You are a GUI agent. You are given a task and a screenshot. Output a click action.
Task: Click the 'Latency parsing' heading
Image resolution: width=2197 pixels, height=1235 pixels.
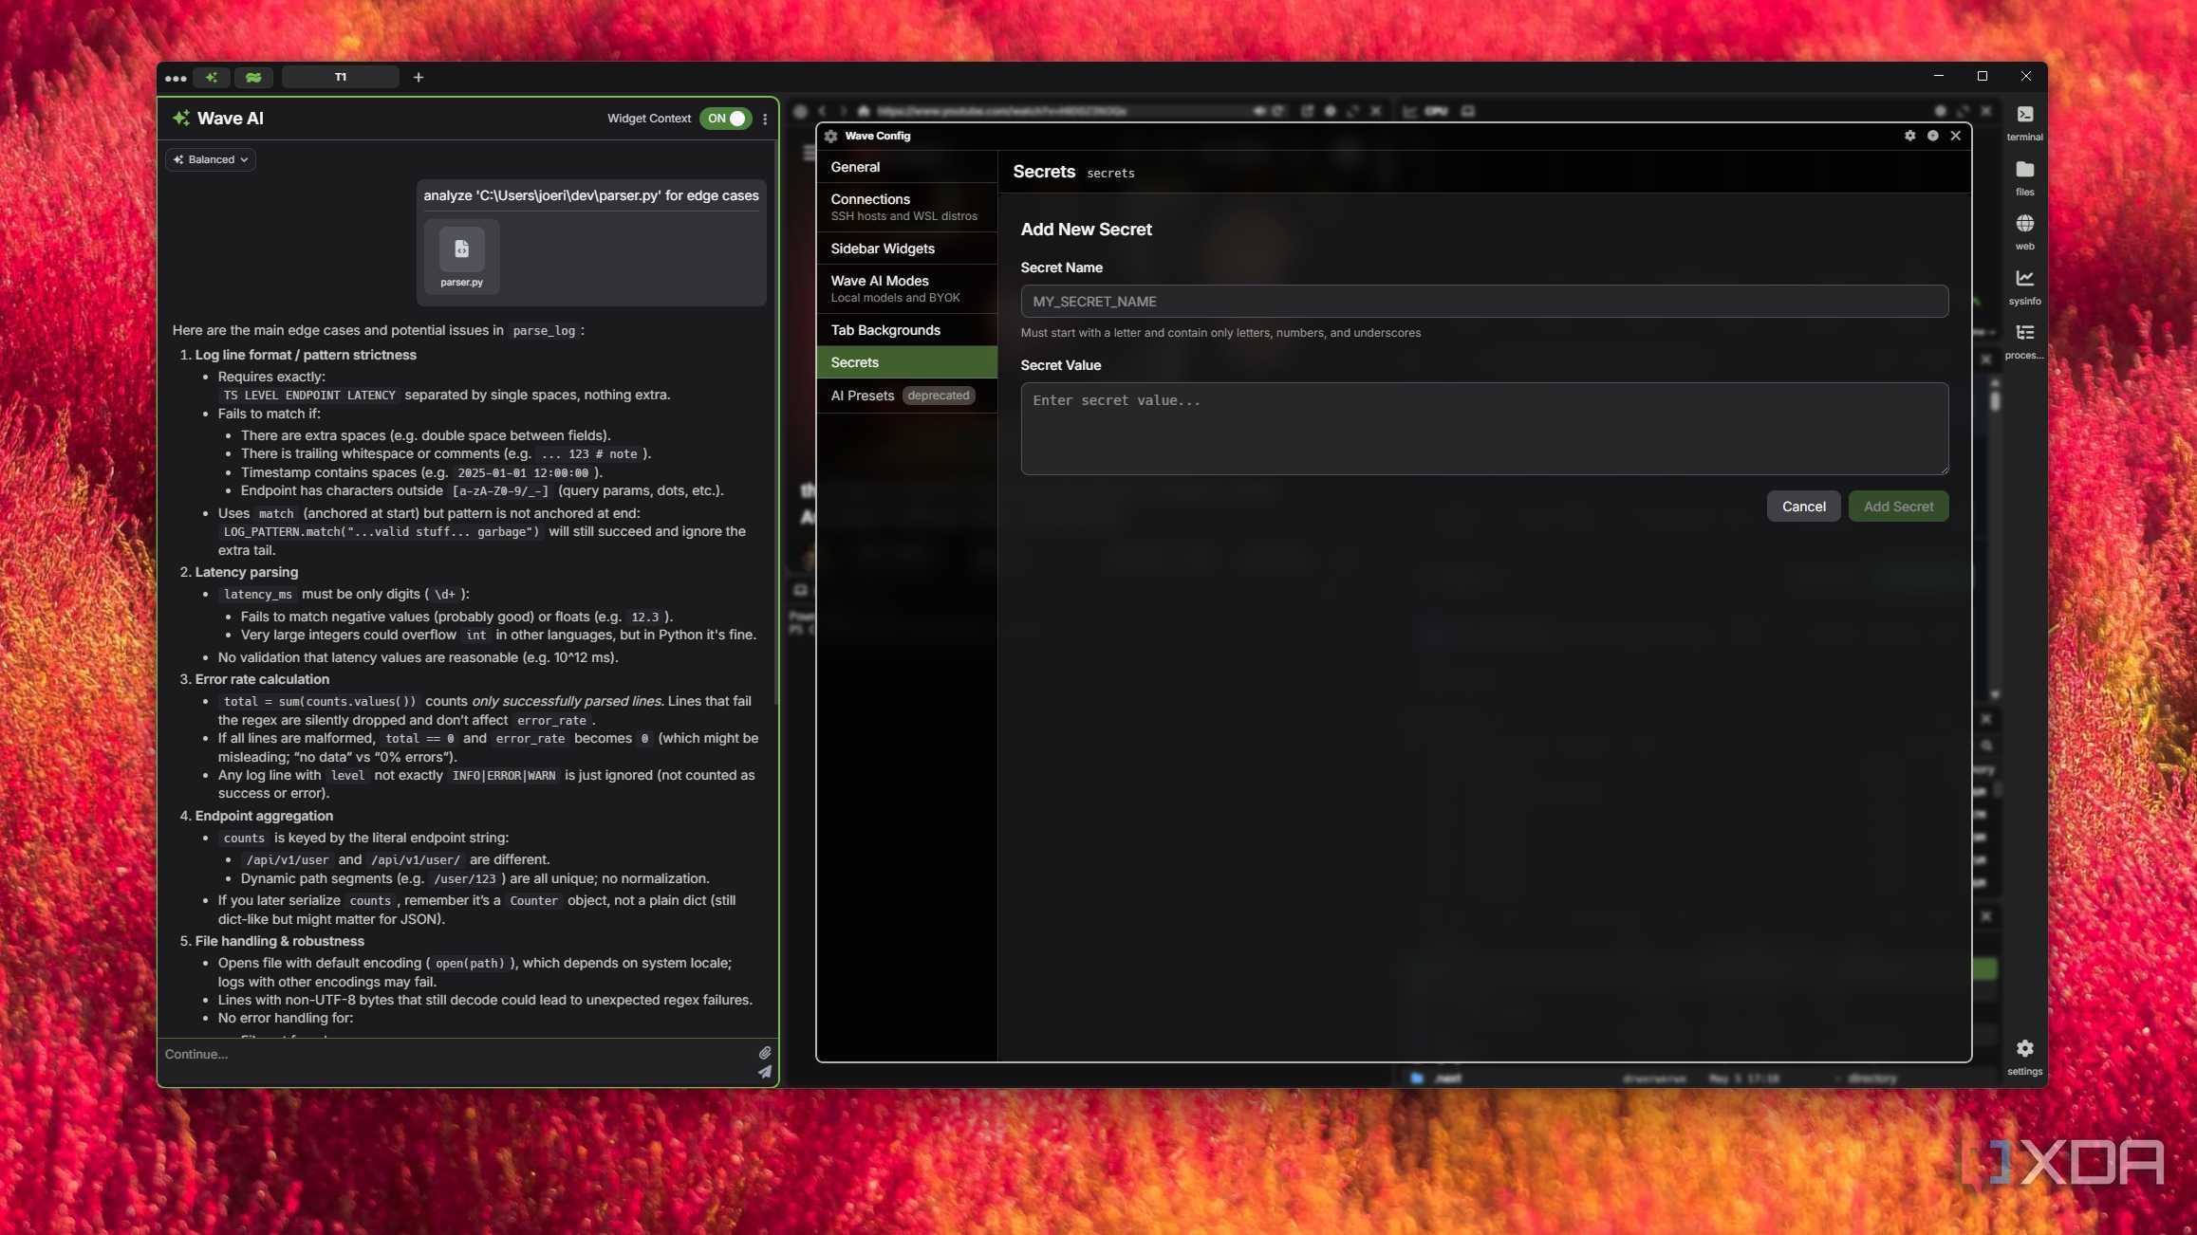(x=247, y=572)
